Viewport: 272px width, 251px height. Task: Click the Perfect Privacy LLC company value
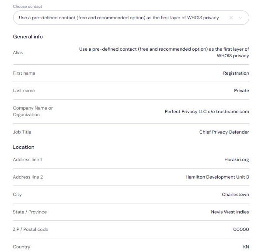click(207, 111)
